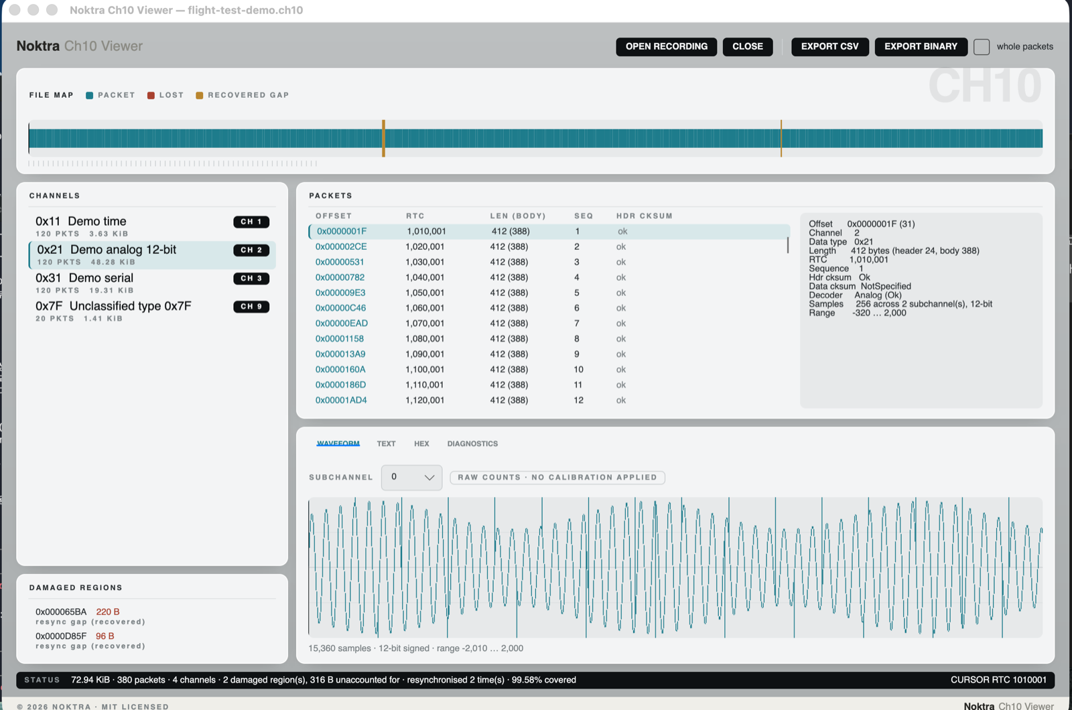Image resolution: width=1072 pixels, height=710 pixels.
Task: Click the second recovered gap marker in file map
Action: point(781,139)
